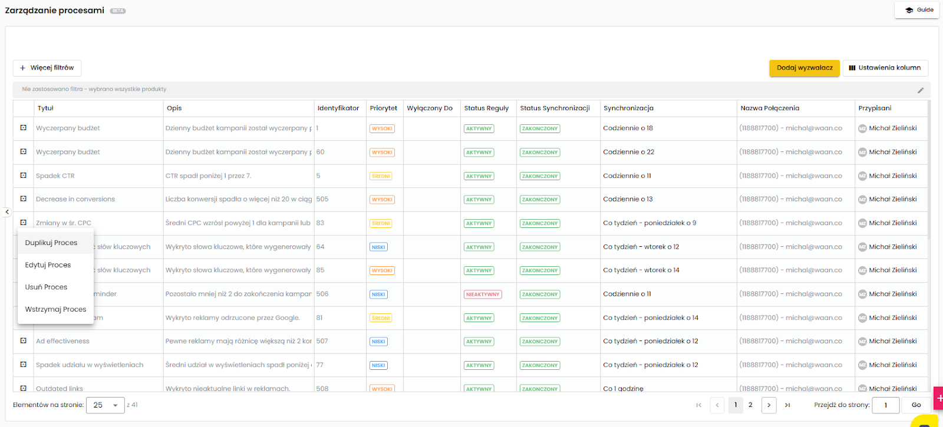Jump to last page with pagination icon

point(787,405)
